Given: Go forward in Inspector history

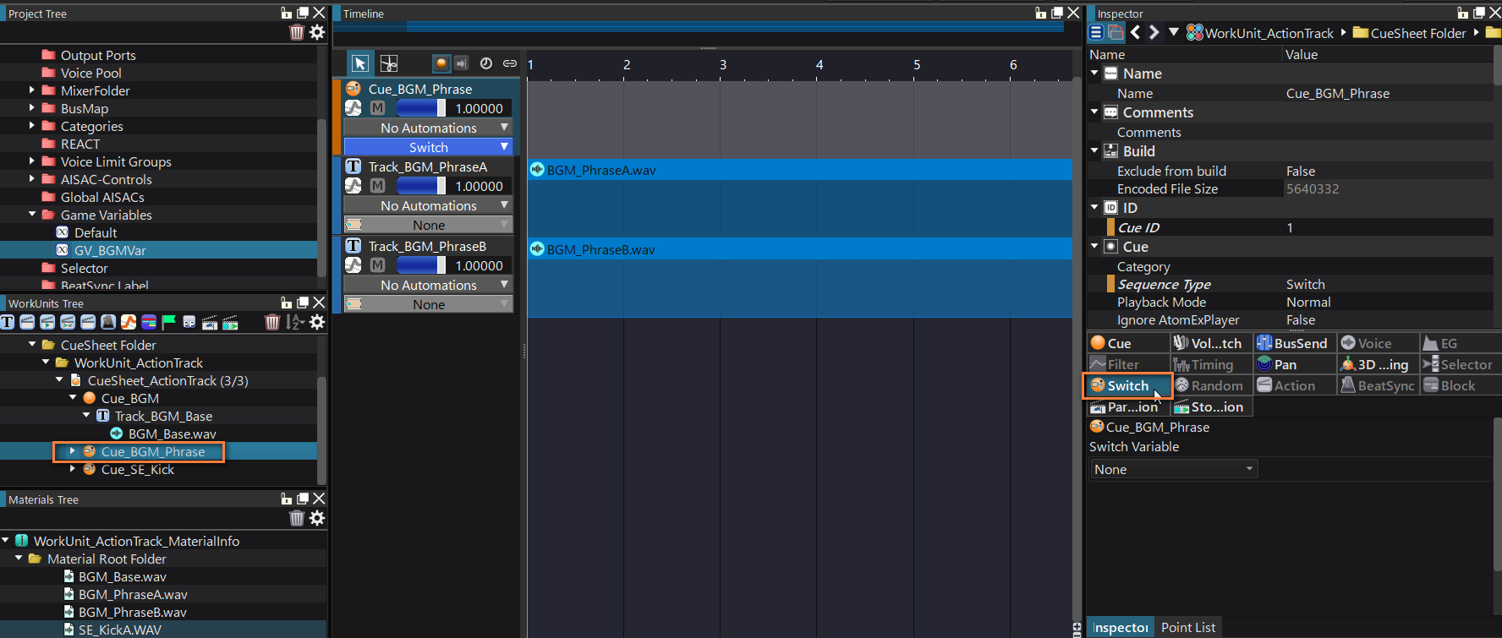Looking at the screenshot, I should (1154, 32).
